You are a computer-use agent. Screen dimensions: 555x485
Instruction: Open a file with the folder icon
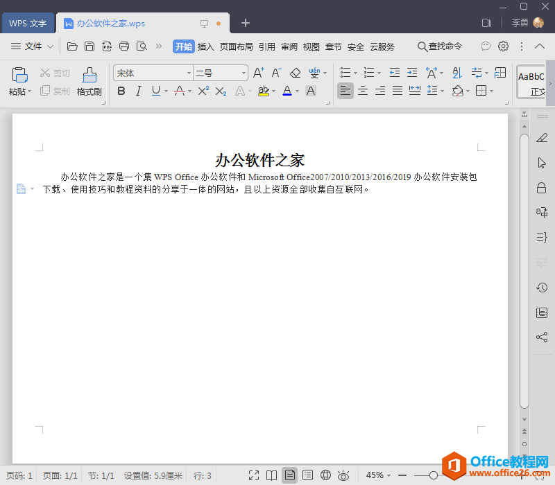click(x=72, y=46)
